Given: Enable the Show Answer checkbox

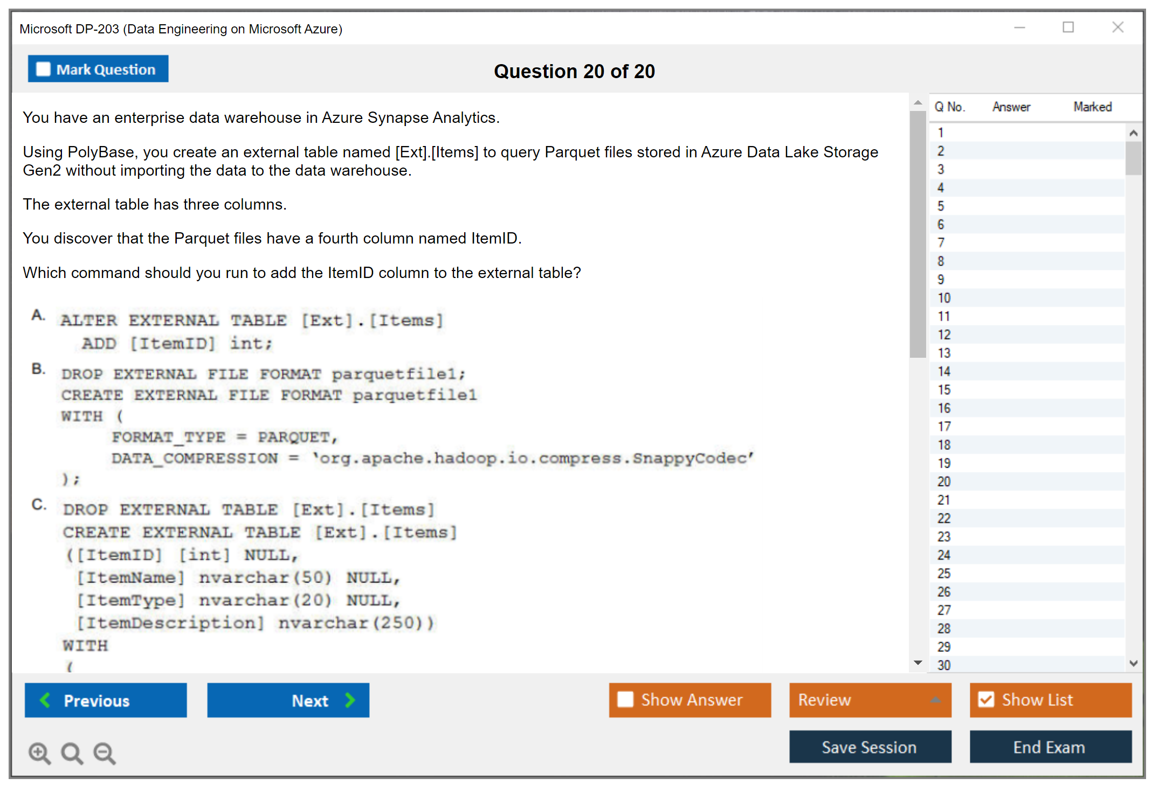Looking at the screenshot, I should [x=625, y=699].
